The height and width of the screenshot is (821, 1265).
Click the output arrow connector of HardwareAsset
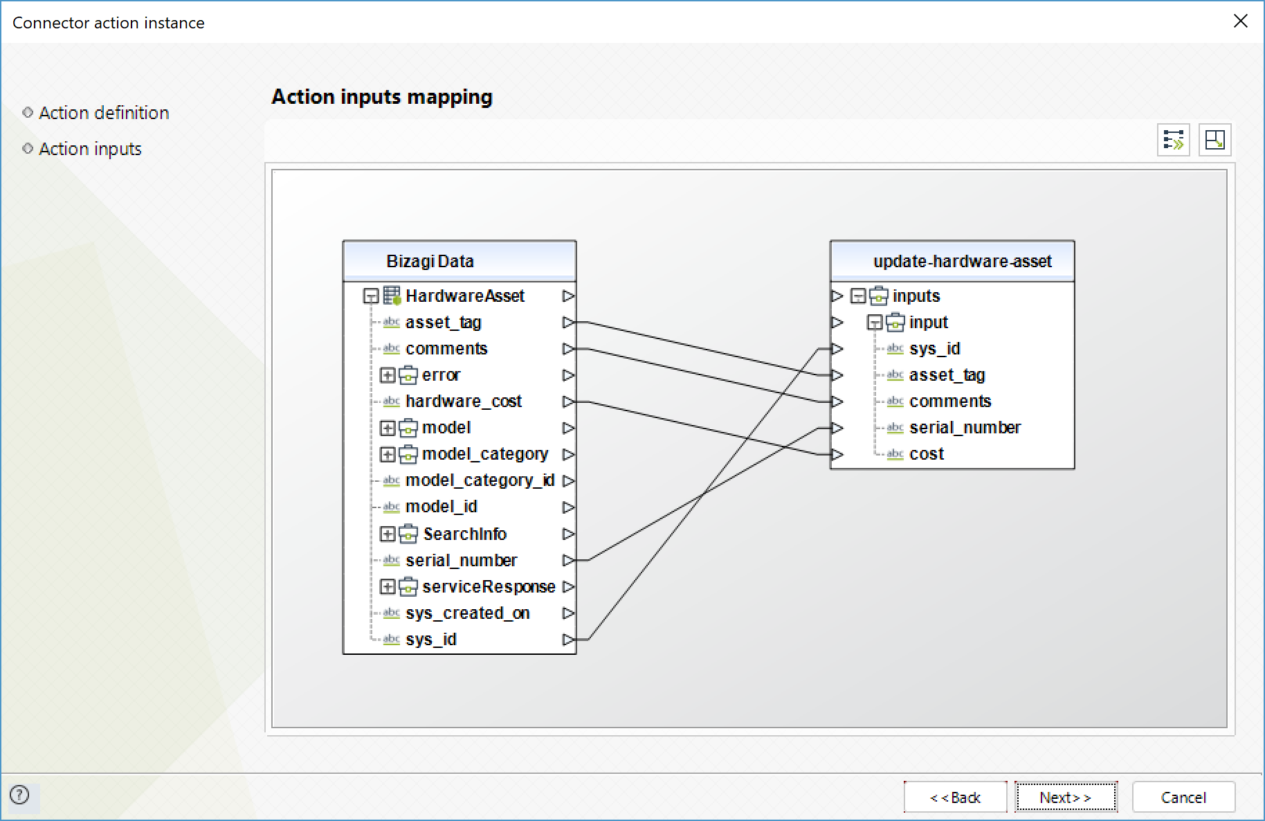tap(568, 296)
